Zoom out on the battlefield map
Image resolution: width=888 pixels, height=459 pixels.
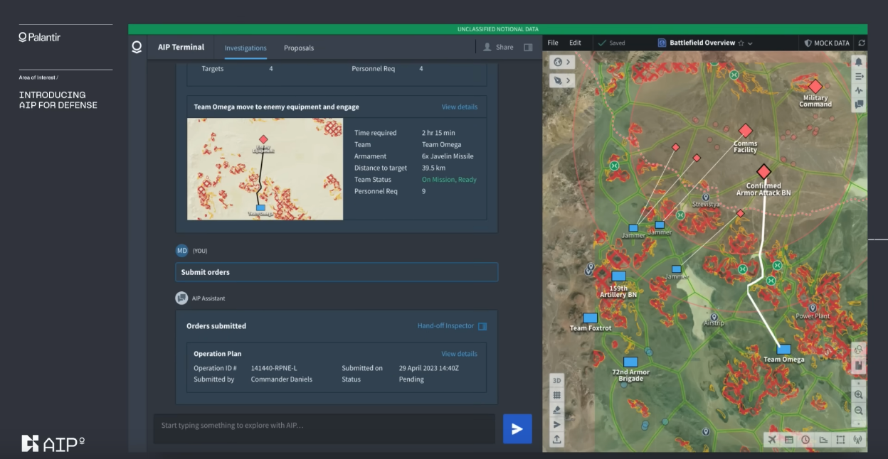pyautogui.click(x=859, y=411)
